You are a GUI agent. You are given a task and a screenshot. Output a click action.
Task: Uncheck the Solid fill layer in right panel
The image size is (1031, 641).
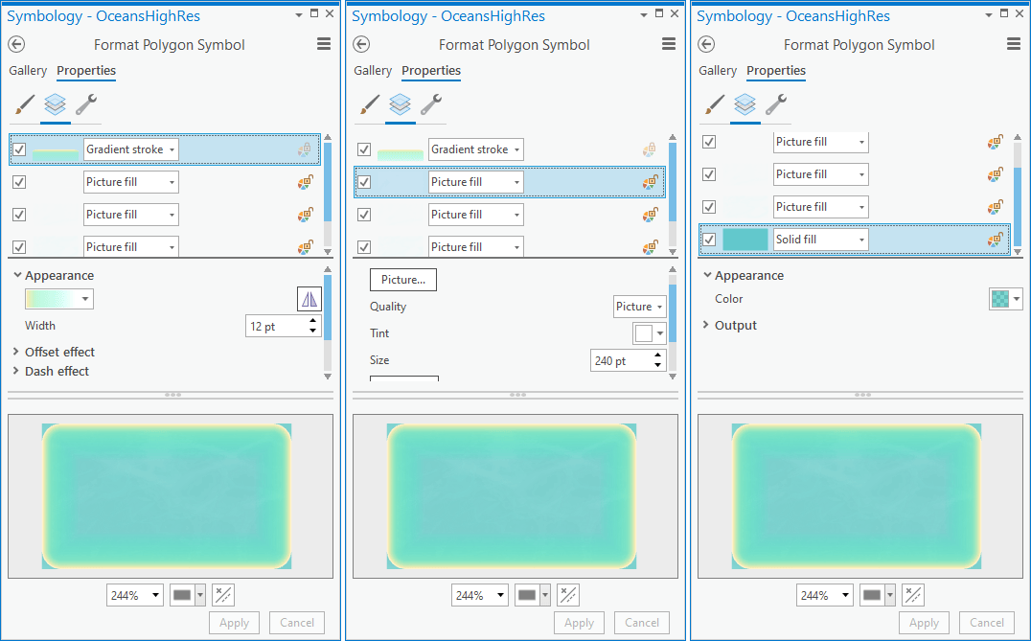pyautogui.click(x=709, y=240)
